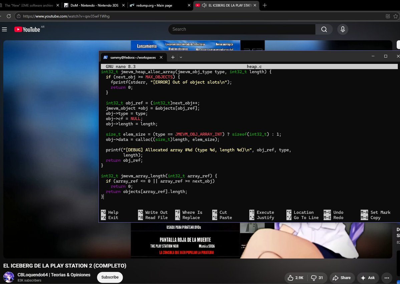This screenshot has height=284, width=400.
Task: Click the Replace shortcut label in nano
Action: click(188, 217)
